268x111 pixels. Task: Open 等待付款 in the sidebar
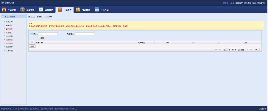[x=9, y=25]
